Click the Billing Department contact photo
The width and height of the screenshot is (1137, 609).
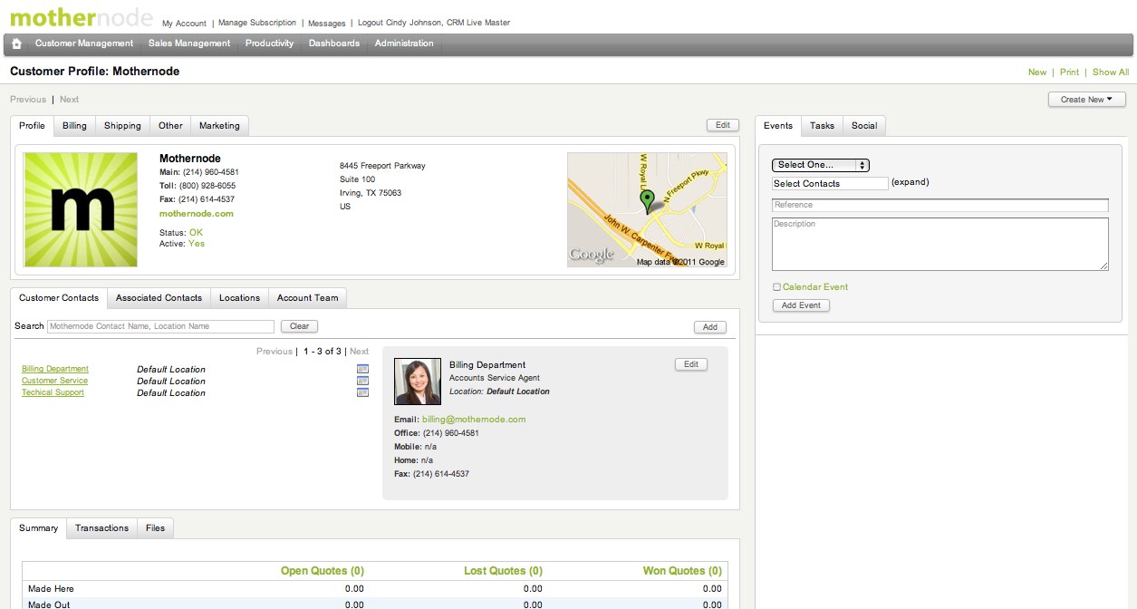[418, 382]
